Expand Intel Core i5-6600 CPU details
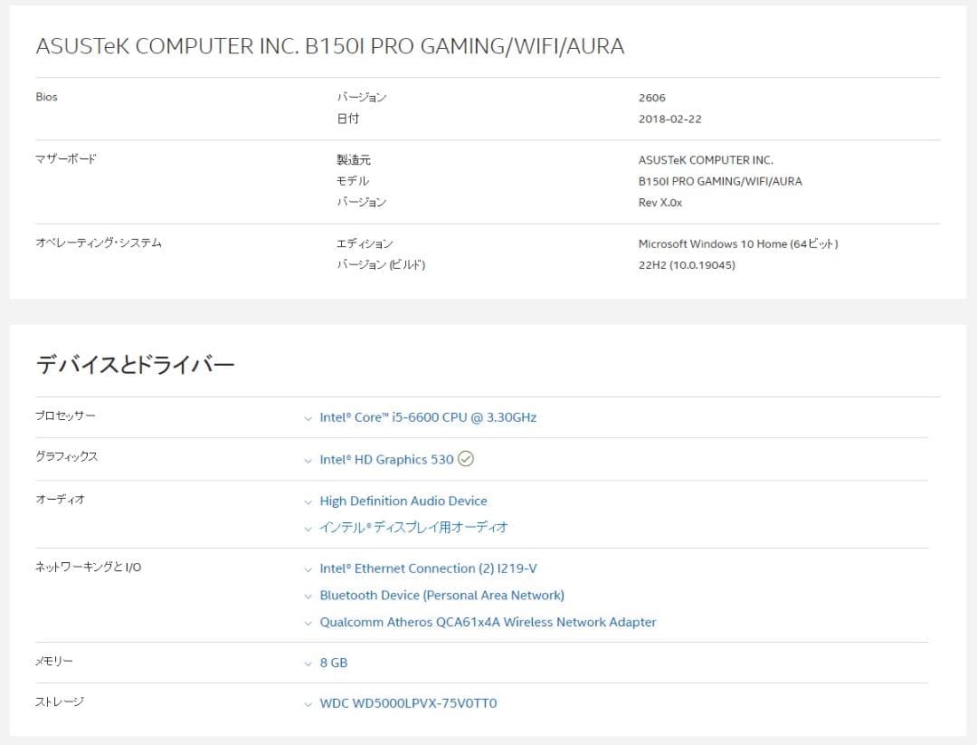This screenshot has height=745, width=977. [308, 417]
